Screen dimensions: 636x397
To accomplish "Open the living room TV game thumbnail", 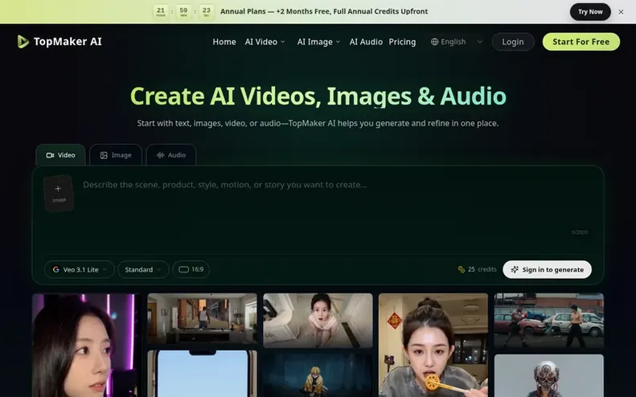I will (202, 319).
